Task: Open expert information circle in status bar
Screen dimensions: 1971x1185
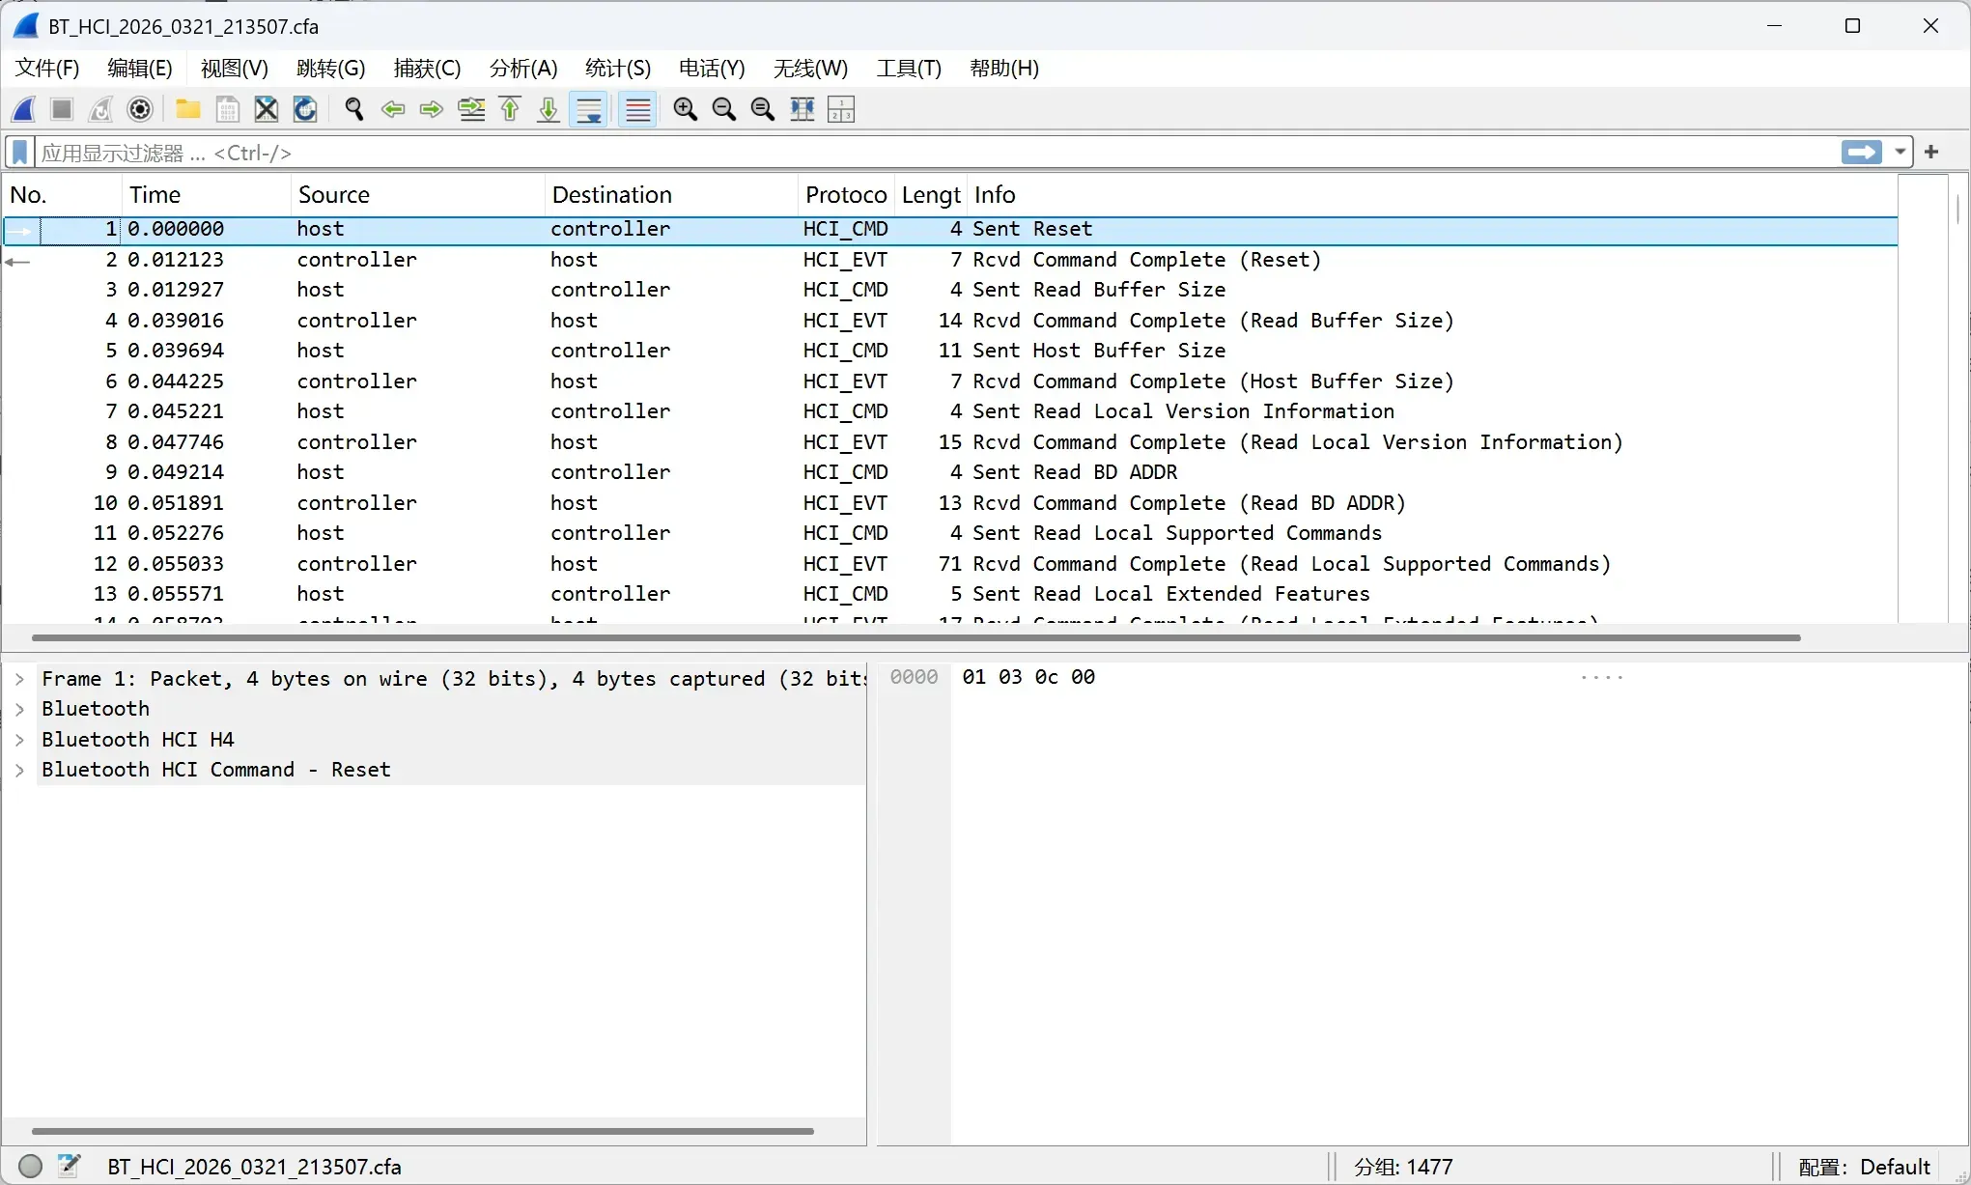Action: (x=31, y=1166)
